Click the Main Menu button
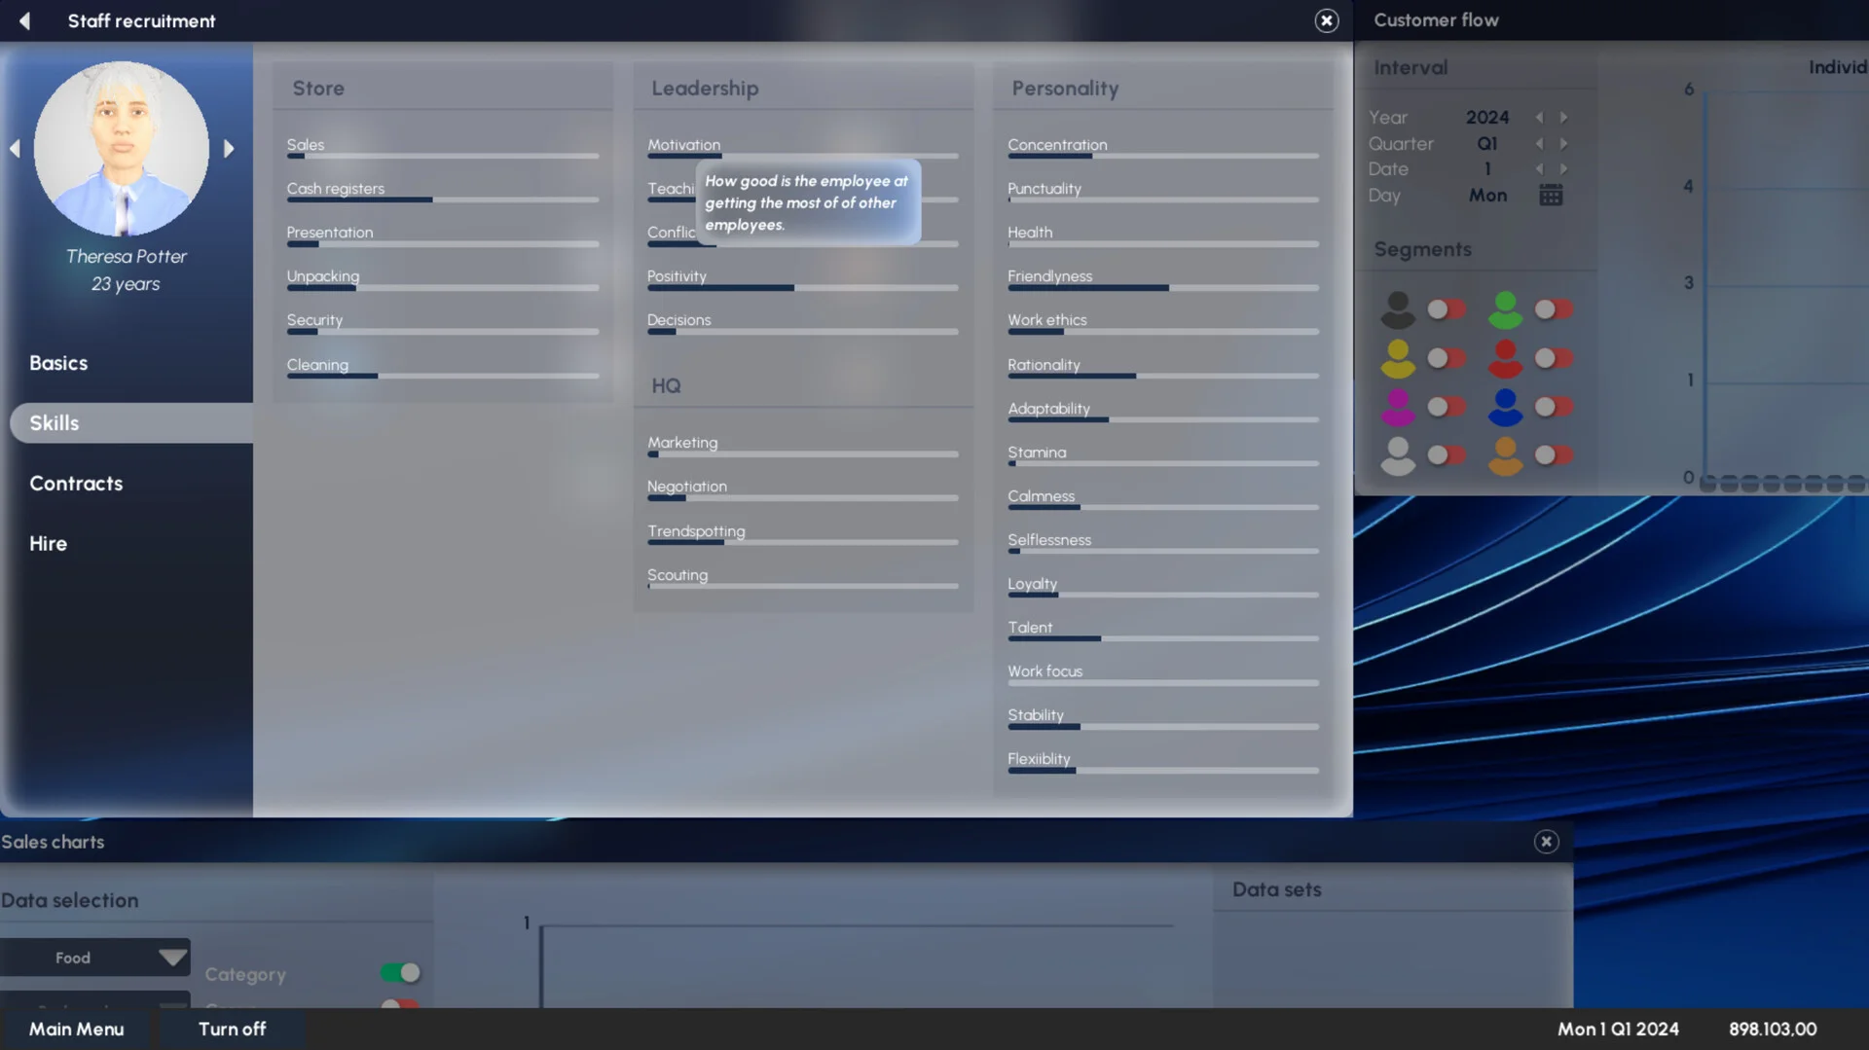The height and width of the screenshot is (1050, 1869). point(76,1029)
